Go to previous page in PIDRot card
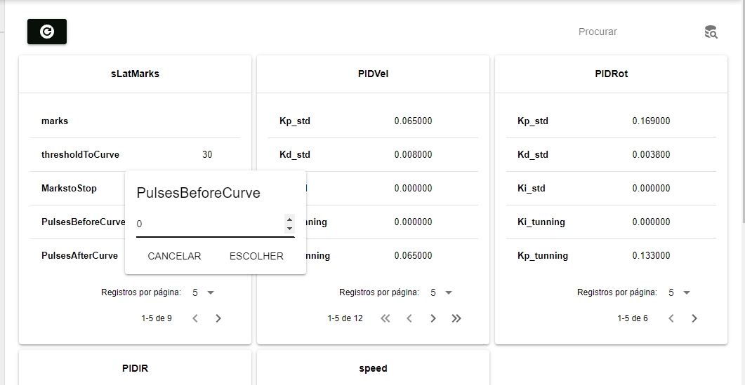This screenshot has width=745, height=385. [671, 318]
